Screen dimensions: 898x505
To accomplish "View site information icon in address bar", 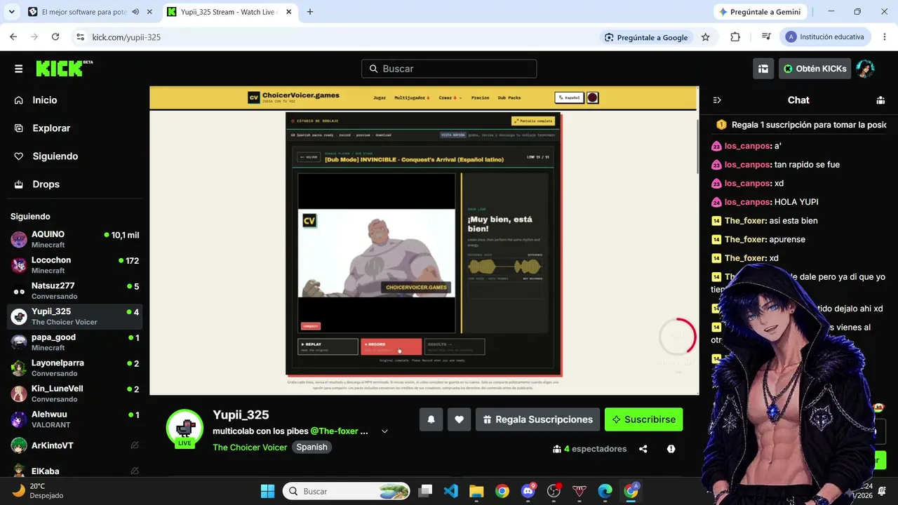I will [x=80, y=37].
